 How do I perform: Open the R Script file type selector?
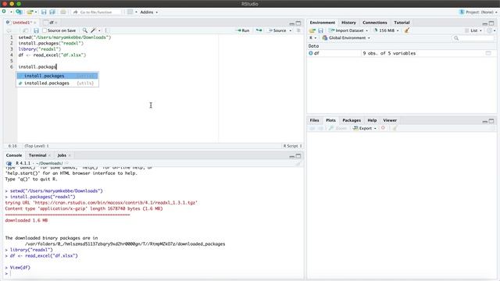(292, 146)
